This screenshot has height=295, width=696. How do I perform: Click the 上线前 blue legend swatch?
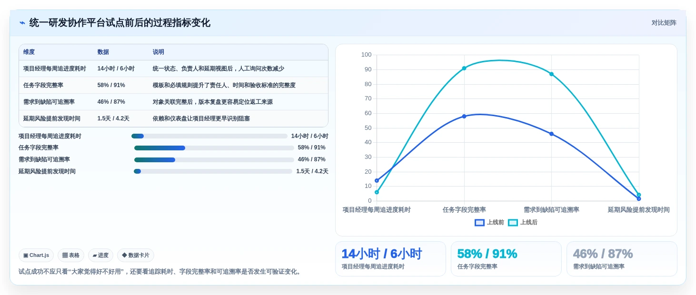(479, 223)
